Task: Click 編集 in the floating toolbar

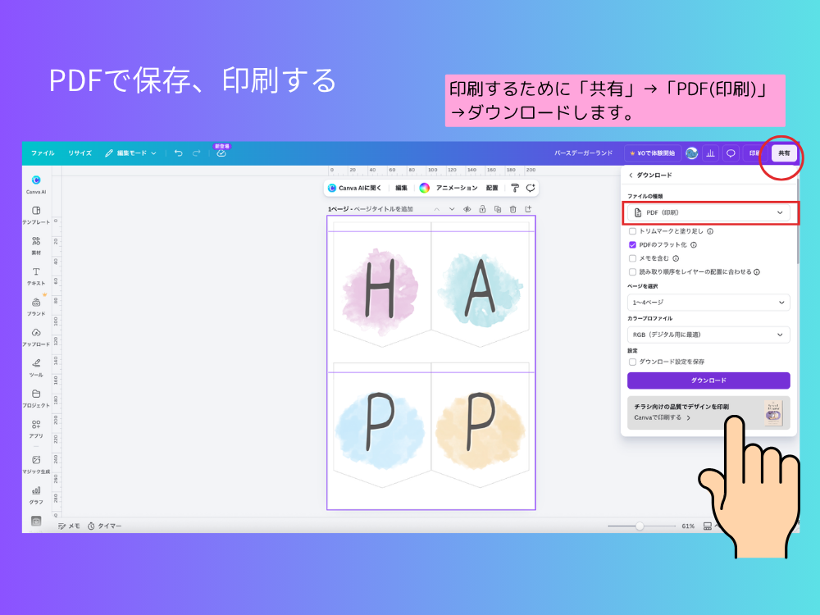Action: coord(402,188)
